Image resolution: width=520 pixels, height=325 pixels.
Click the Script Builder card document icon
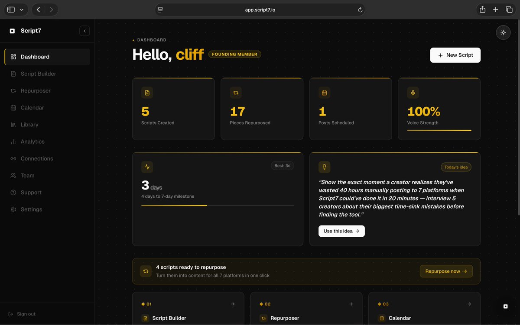(145, 318)
